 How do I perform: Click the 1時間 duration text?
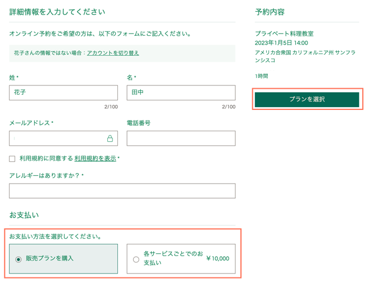262,76
